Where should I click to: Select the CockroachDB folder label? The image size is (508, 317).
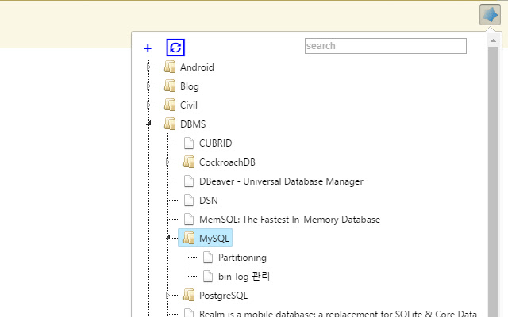point(227,162)
